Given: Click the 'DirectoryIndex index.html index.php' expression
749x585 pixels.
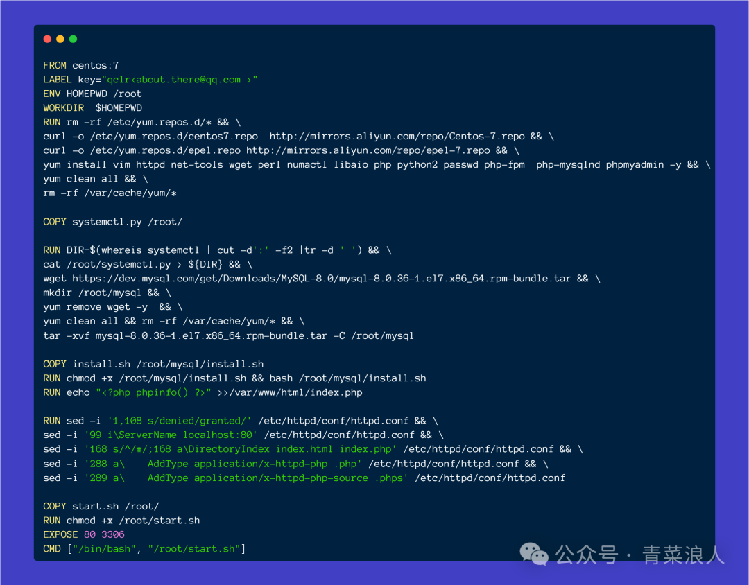Looking at the screenshot, I should pos(240,449).
